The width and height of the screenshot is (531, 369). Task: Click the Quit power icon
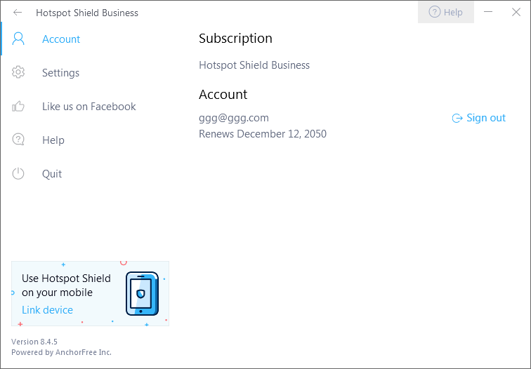tap(18, 174)
